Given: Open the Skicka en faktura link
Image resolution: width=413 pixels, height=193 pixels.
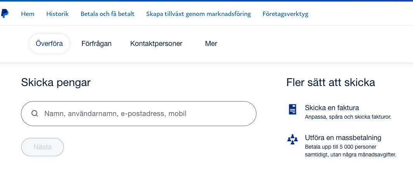Looking at the screenshot, I should coord(332,108).
